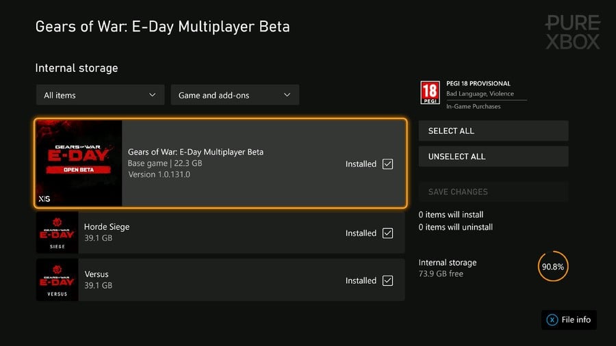Click the 90.8% storage usage ring

click(x=553, y=267)
